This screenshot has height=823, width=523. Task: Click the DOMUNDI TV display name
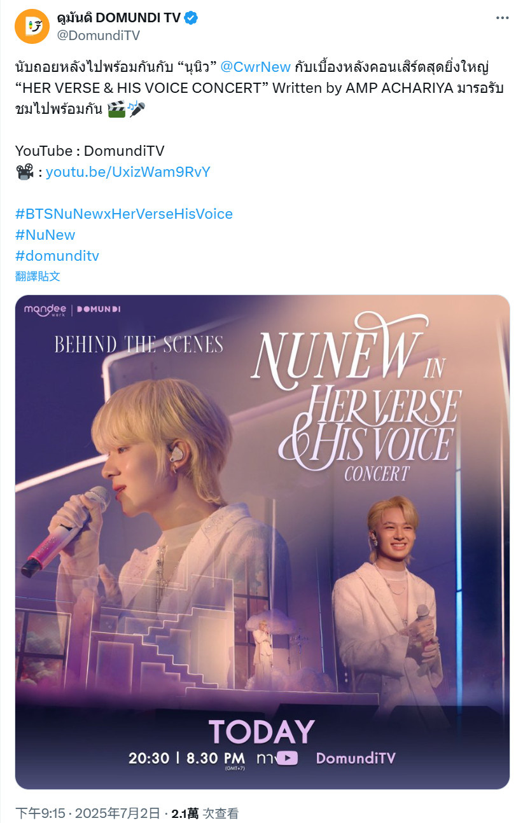coord(119,18)
